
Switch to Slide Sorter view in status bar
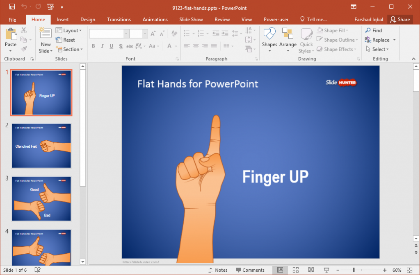click(x=296, y=270)
